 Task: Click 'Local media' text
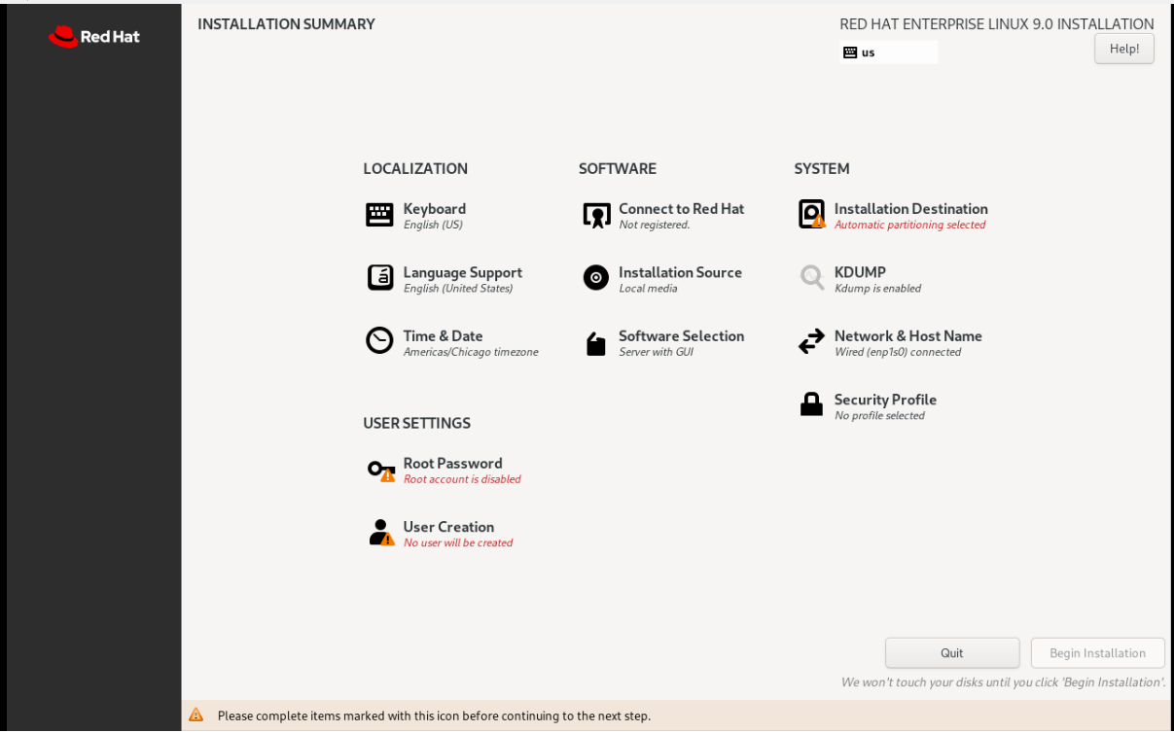651,289
